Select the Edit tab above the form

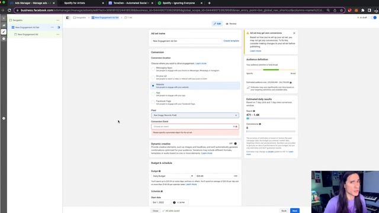coord(217,24)
